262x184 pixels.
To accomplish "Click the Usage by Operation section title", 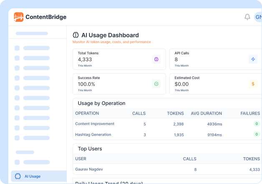I will tap(102, 103).
